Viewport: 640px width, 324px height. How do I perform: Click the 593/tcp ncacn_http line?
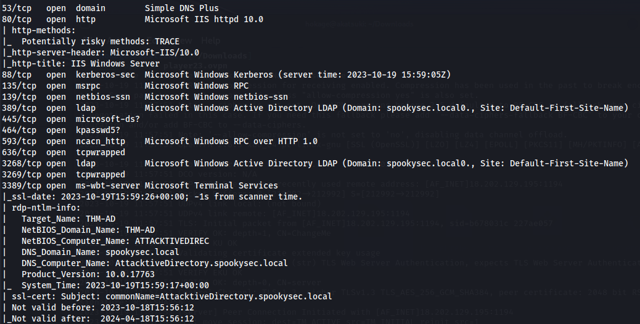tap(160, 141)
